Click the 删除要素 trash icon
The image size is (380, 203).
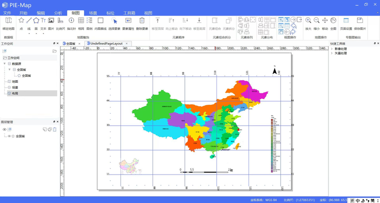(x=142, y=23)
